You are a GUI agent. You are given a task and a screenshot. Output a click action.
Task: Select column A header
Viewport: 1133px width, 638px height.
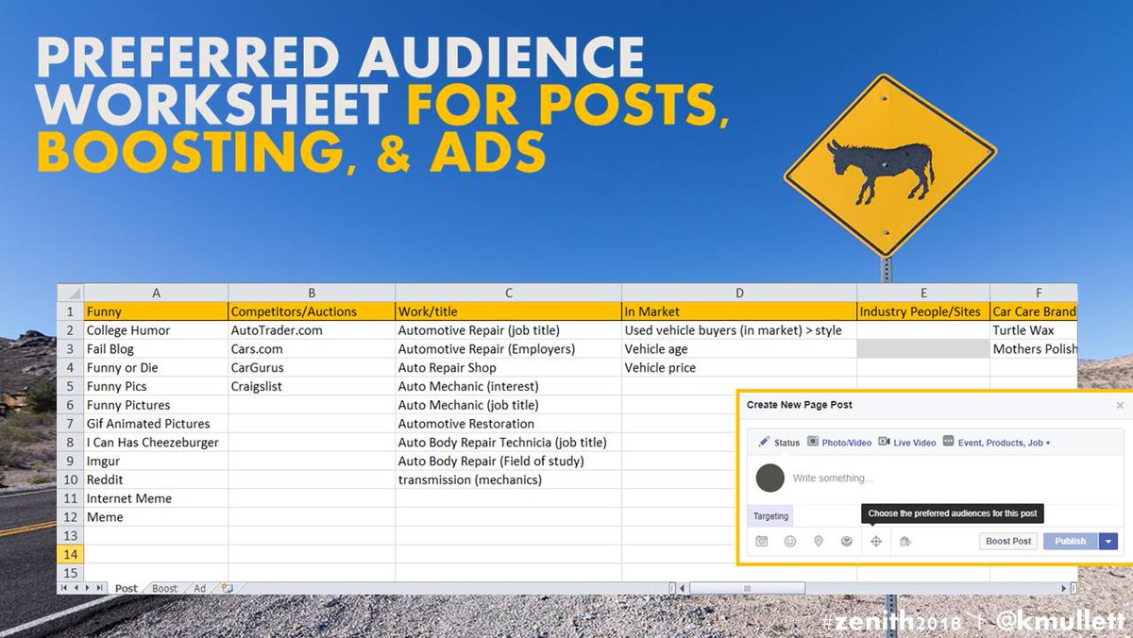click(156, 293)
